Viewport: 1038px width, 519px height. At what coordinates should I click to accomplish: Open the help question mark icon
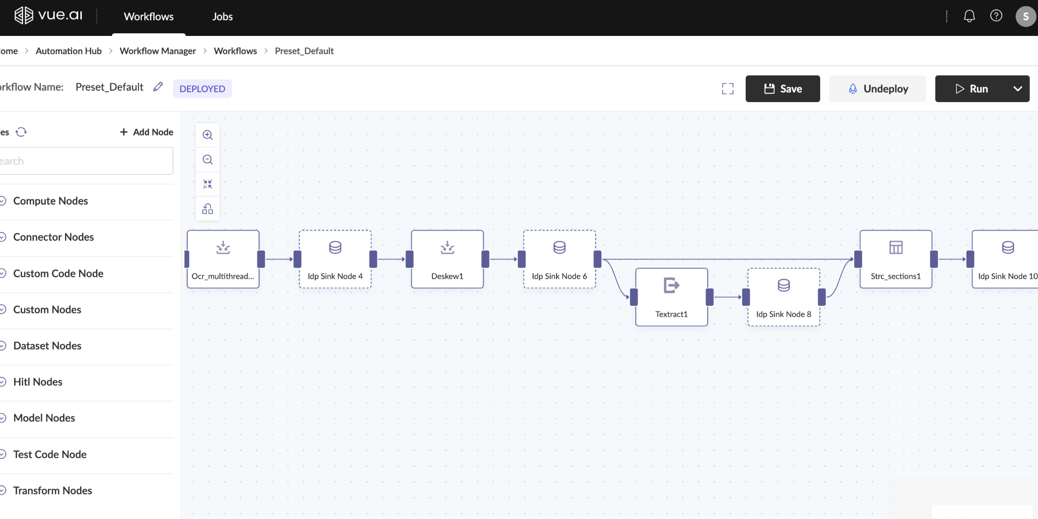pyautogui.click(x=996, y=16)
